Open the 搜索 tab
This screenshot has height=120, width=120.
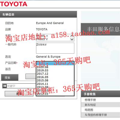[10, 77]
